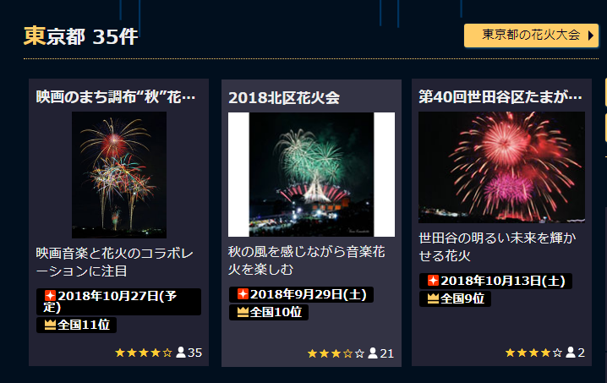Click crown icon next to 全国10位

pos(243,312)
